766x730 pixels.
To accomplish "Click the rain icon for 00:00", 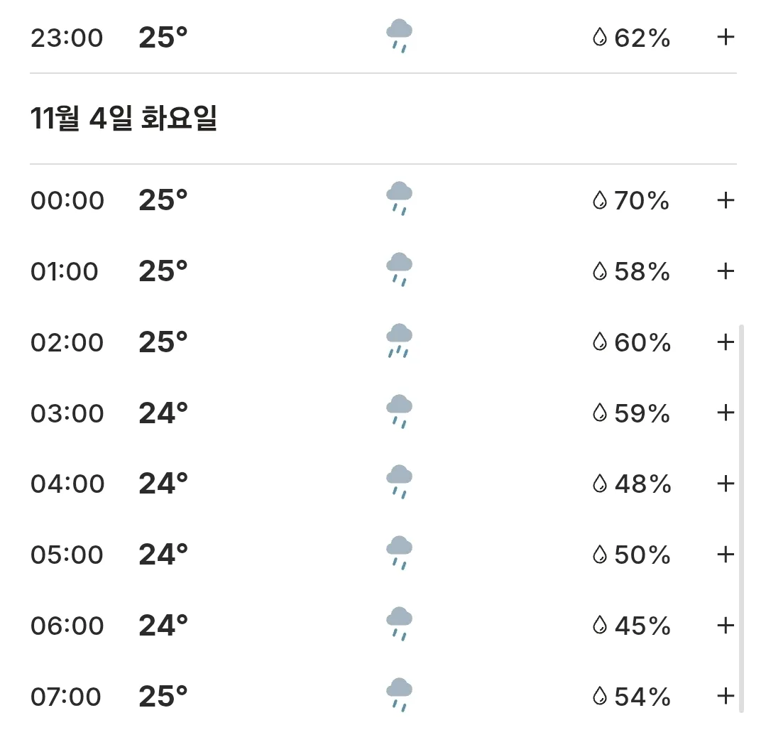I will click(399, 198).
